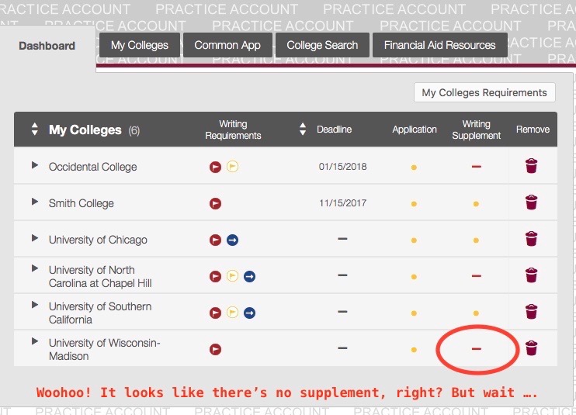Remove University of Southern California via trash icon

(x=531, y=312)
